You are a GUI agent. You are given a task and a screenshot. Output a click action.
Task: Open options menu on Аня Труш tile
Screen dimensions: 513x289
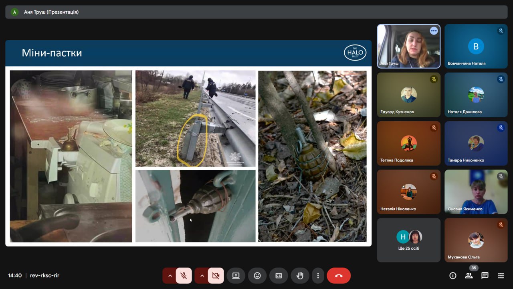[x=433, y=31]
